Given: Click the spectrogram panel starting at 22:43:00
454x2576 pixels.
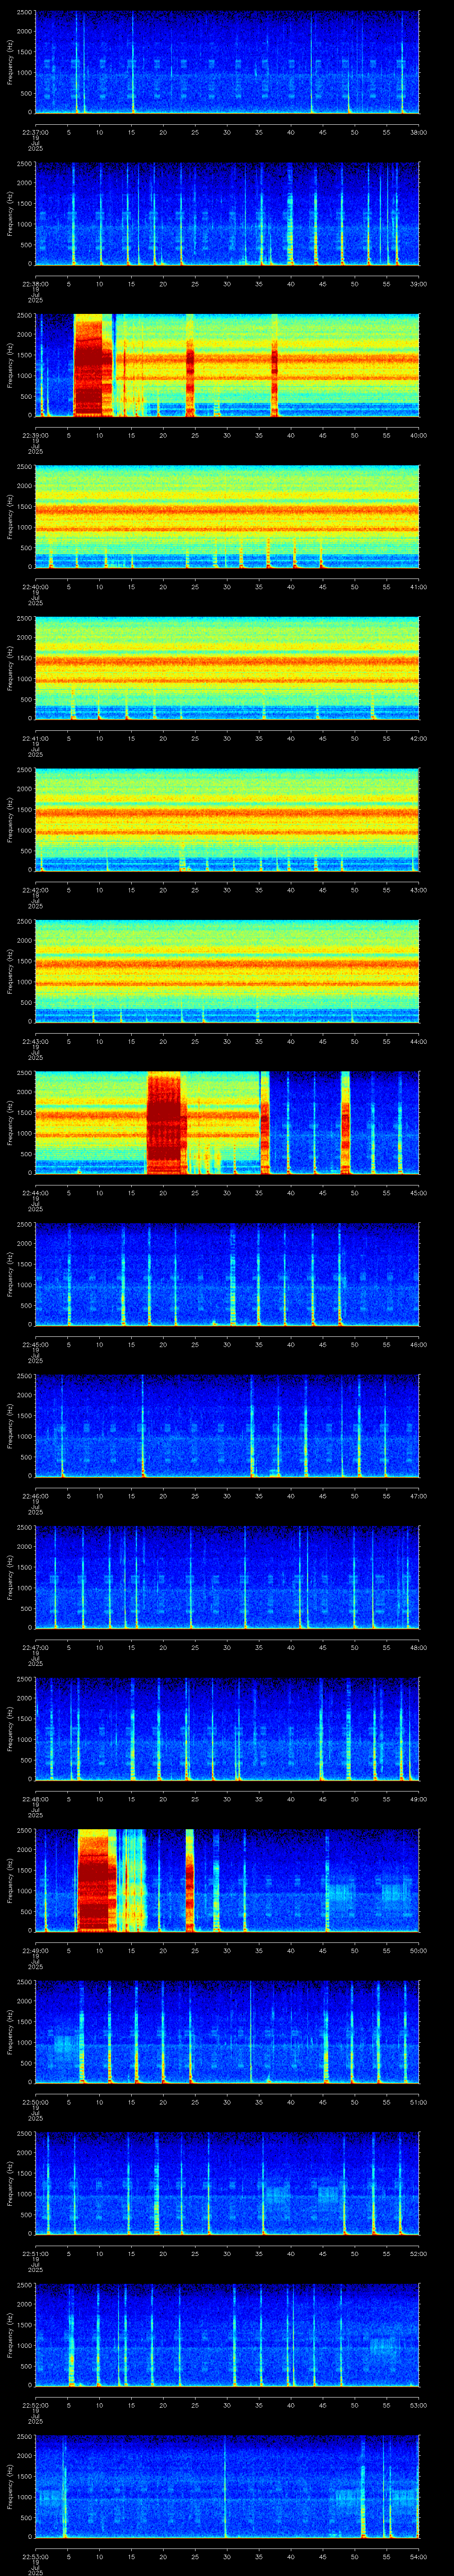Looking at the screenshot, I should tap(227, 972).
